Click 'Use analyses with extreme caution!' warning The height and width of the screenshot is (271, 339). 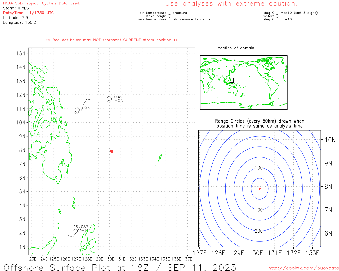231,4
